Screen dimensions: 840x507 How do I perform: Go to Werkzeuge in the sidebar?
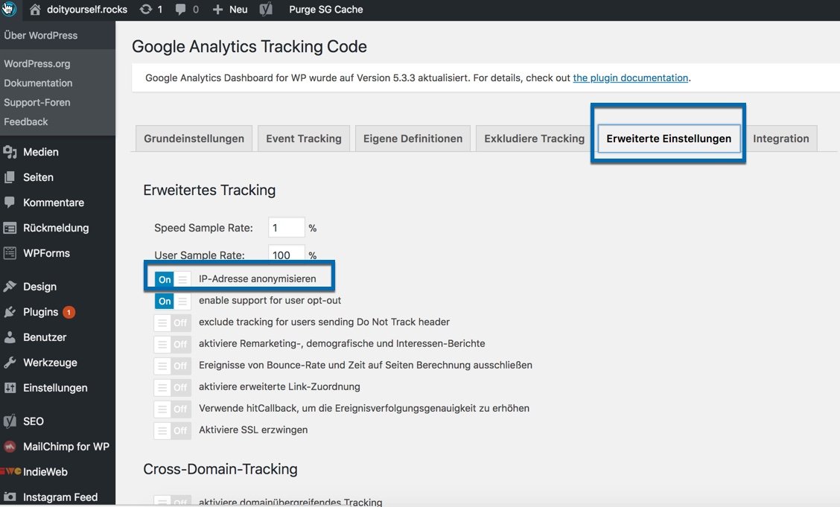pyautogui.click(x=49, y=363)
